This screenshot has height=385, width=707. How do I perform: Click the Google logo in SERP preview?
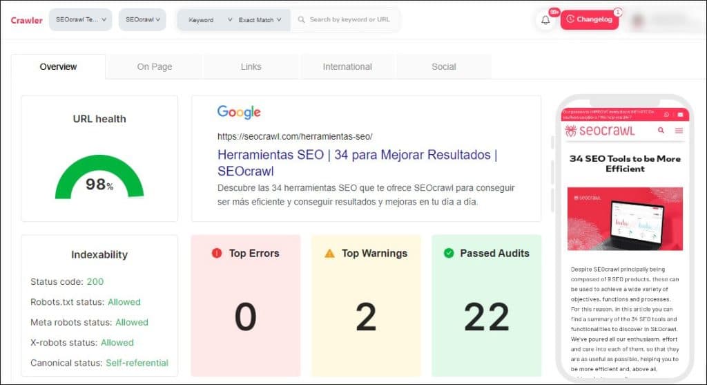click(x=239, y=112)
